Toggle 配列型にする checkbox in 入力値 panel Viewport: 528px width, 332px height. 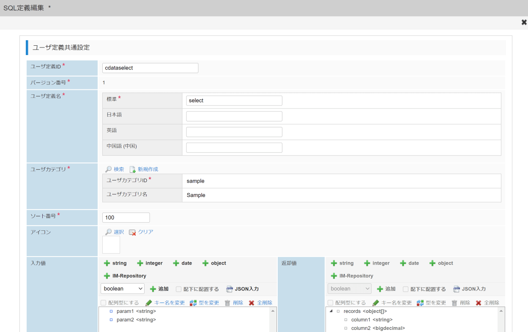click(x=104, y=303)
